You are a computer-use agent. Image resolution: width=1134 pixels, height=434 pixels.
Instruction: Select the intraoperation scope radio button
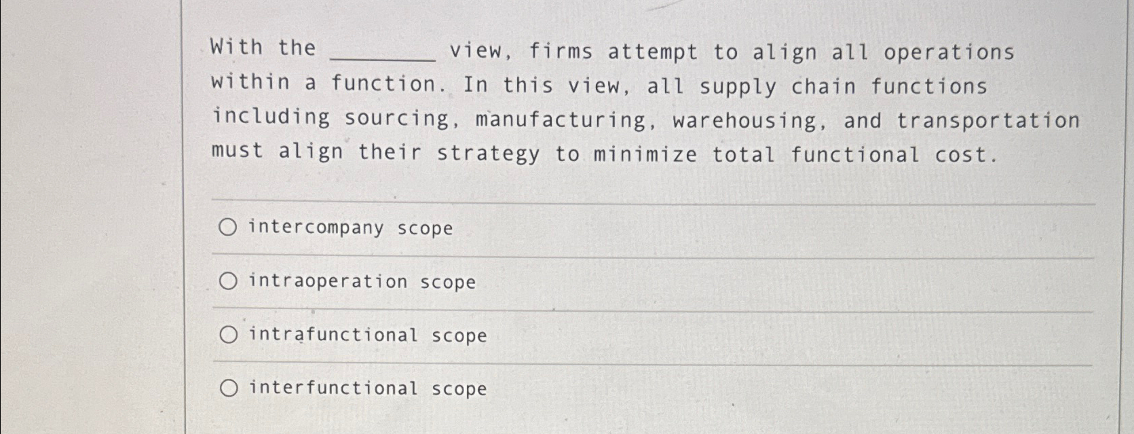coord(228,281)
